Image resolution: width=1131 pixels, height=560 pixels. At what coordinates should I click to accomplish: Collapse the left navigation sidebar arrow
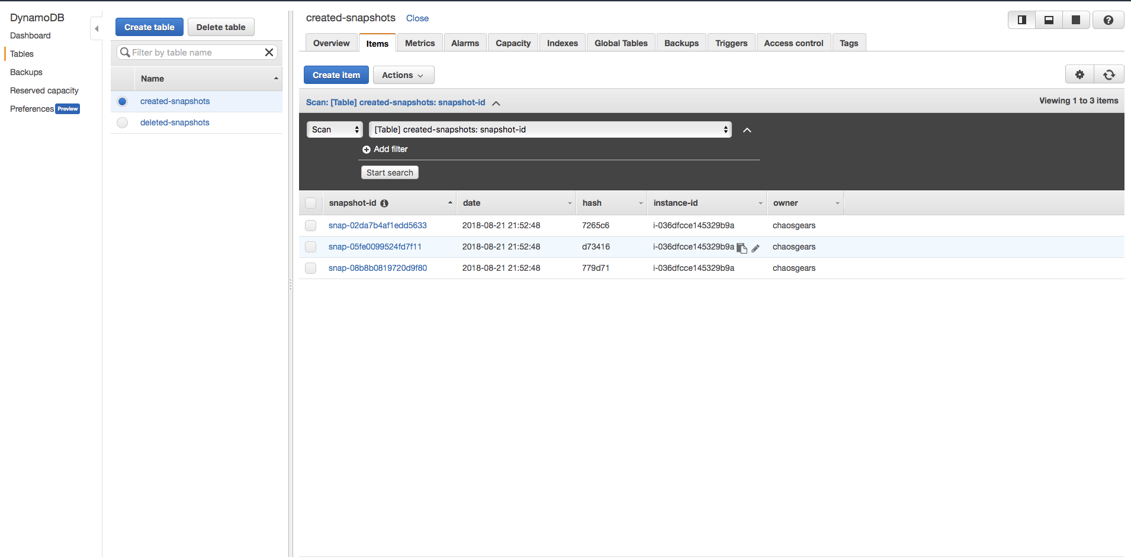click(97, 28)
